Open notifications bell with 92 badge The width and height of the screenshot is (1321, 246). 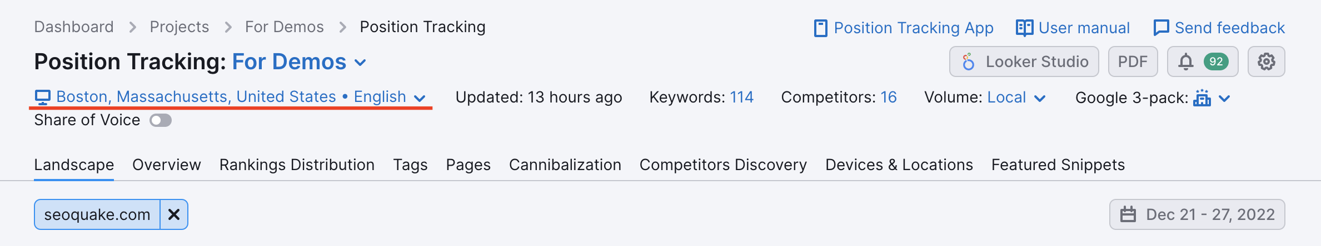point(1203,61)
